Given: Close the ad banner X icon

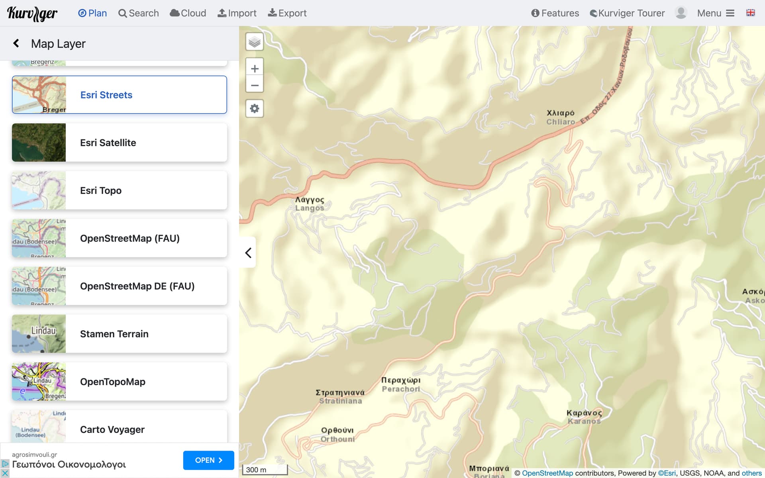Looking at the screenshot, I should click(x=5, y=473).
